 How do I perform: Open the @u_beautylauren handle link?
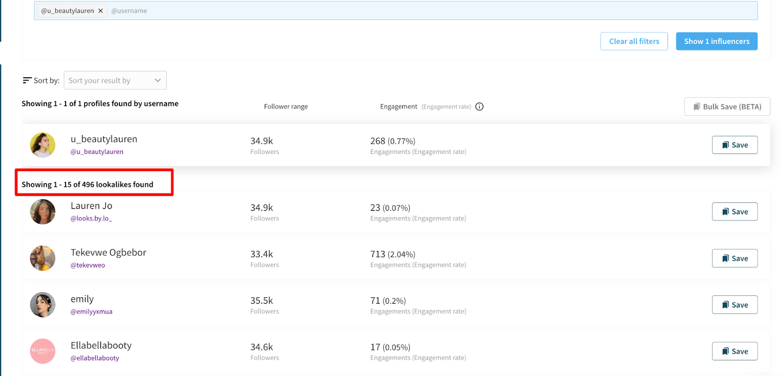point(97,152)
